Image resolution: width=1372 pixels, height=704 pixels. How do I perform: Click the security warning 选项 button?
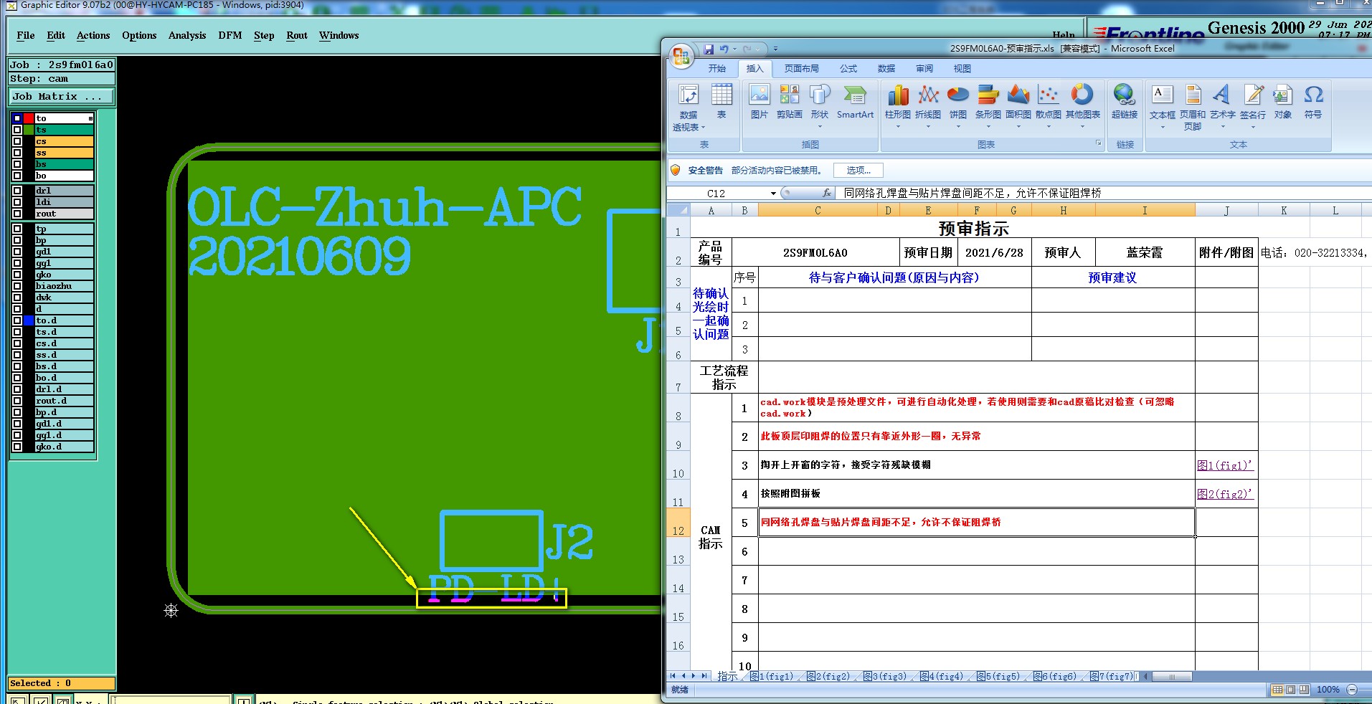858,171
